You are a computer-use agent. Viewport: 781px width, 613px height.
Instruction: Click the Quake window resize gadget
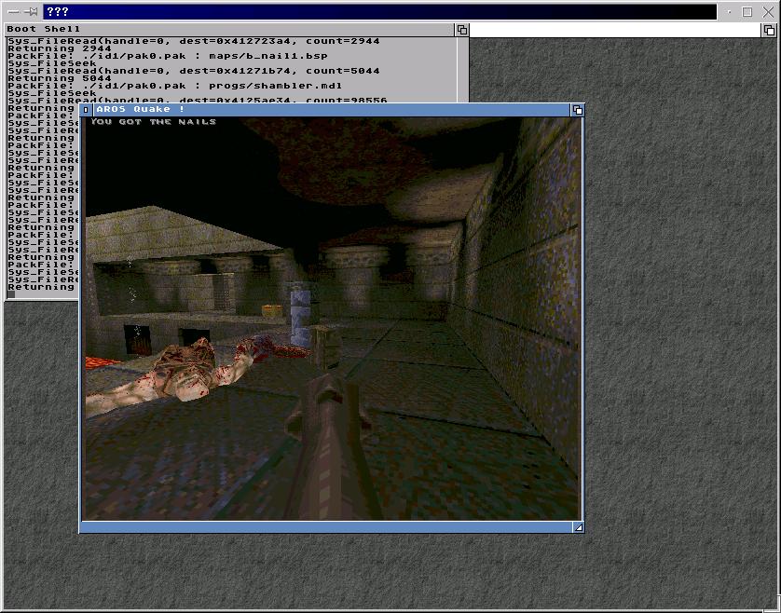(x=578, y=527)
